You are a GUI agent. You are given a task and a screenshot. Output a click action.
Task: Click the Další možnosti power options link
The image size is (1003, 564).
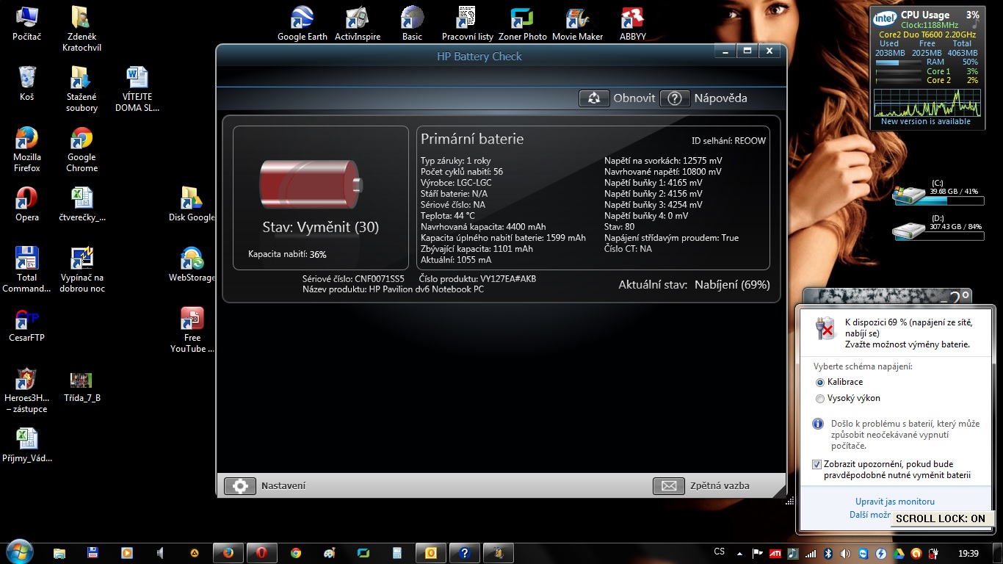coord(870,515)
